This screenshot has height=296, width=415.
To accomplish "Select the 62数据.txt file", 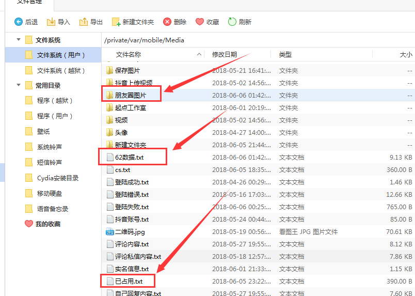I will pos(129,157).
